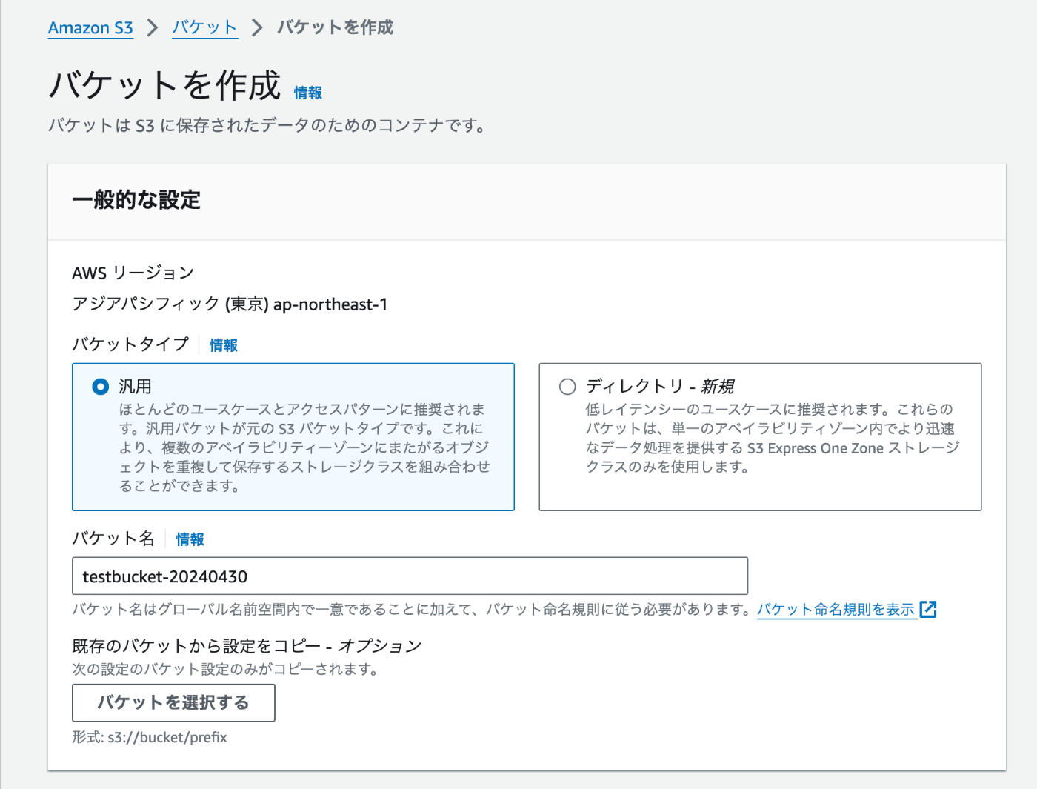Open 情報 link next to バケット名

pyautogui.click(x=190, y=539)
